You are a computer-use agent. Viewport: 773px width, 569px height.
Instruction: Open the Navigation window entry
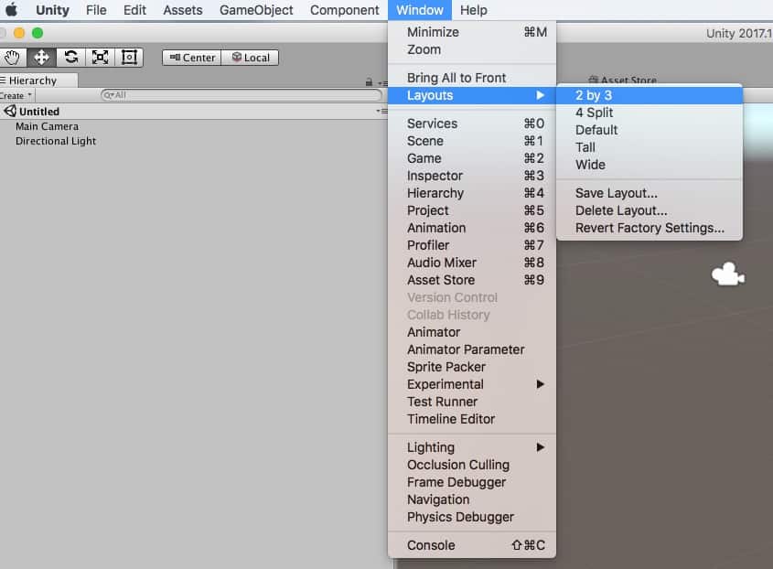coord(472,499)
